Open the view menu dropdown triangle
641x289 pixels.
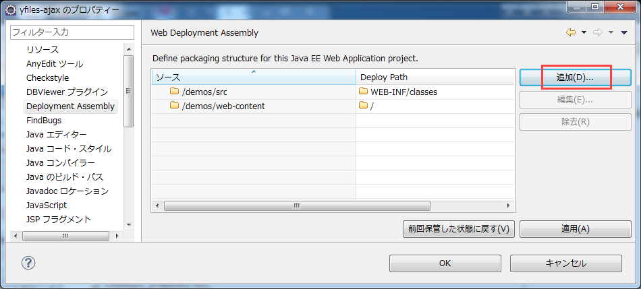[624, 32]
